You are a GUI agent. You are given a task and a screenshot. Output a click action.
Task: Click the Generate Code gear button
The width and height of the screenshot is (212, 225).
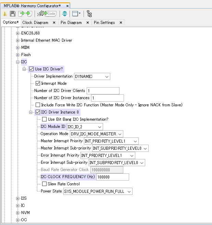[x=47, y=14]
